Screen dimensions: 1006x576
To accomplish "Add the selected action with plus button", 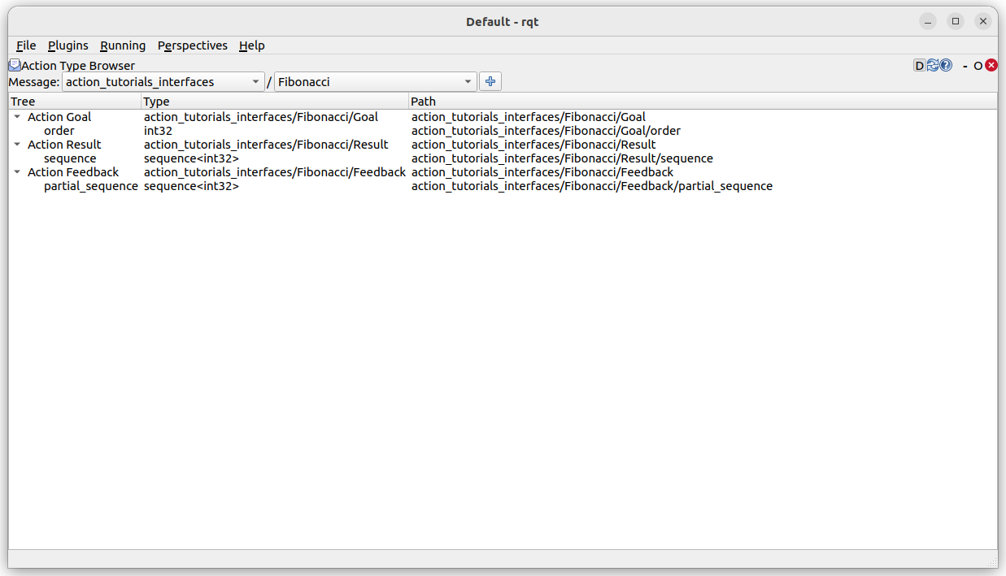I will pos(490,81).
